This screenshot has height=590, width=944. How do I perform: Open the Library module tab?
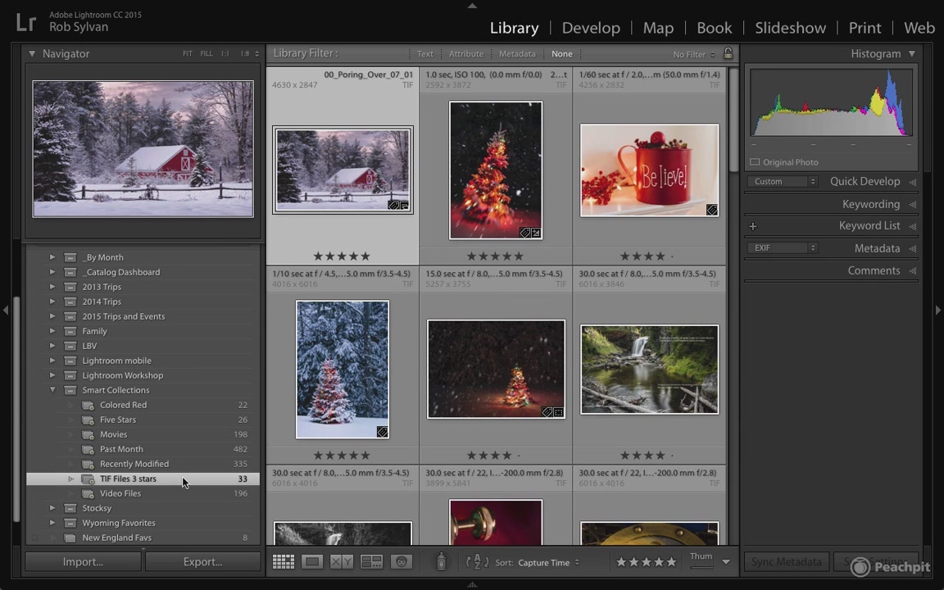tap(514, 28)
